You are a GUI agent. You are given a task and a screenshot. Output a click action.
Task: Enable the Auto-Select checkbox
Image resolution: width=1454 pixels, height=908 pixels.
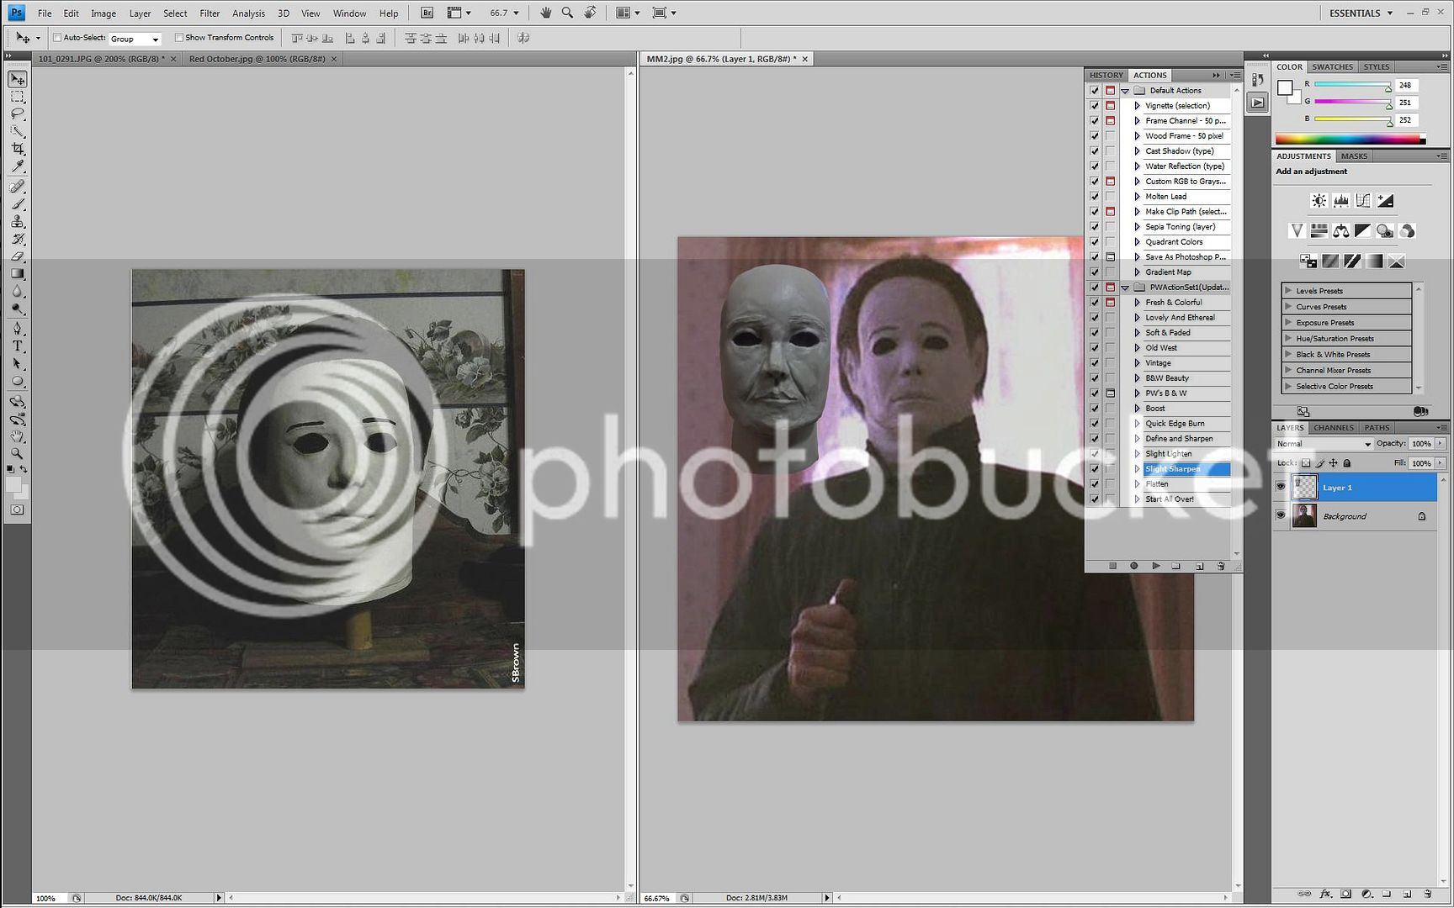point(57,38)
